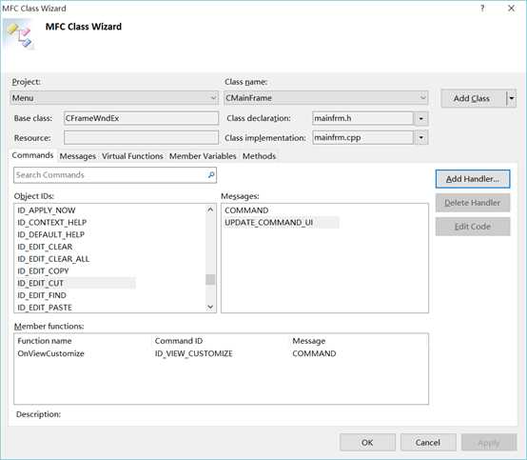Click the help question mark in title bar
The image size is (527, 460).
click(x=482, y=8)
